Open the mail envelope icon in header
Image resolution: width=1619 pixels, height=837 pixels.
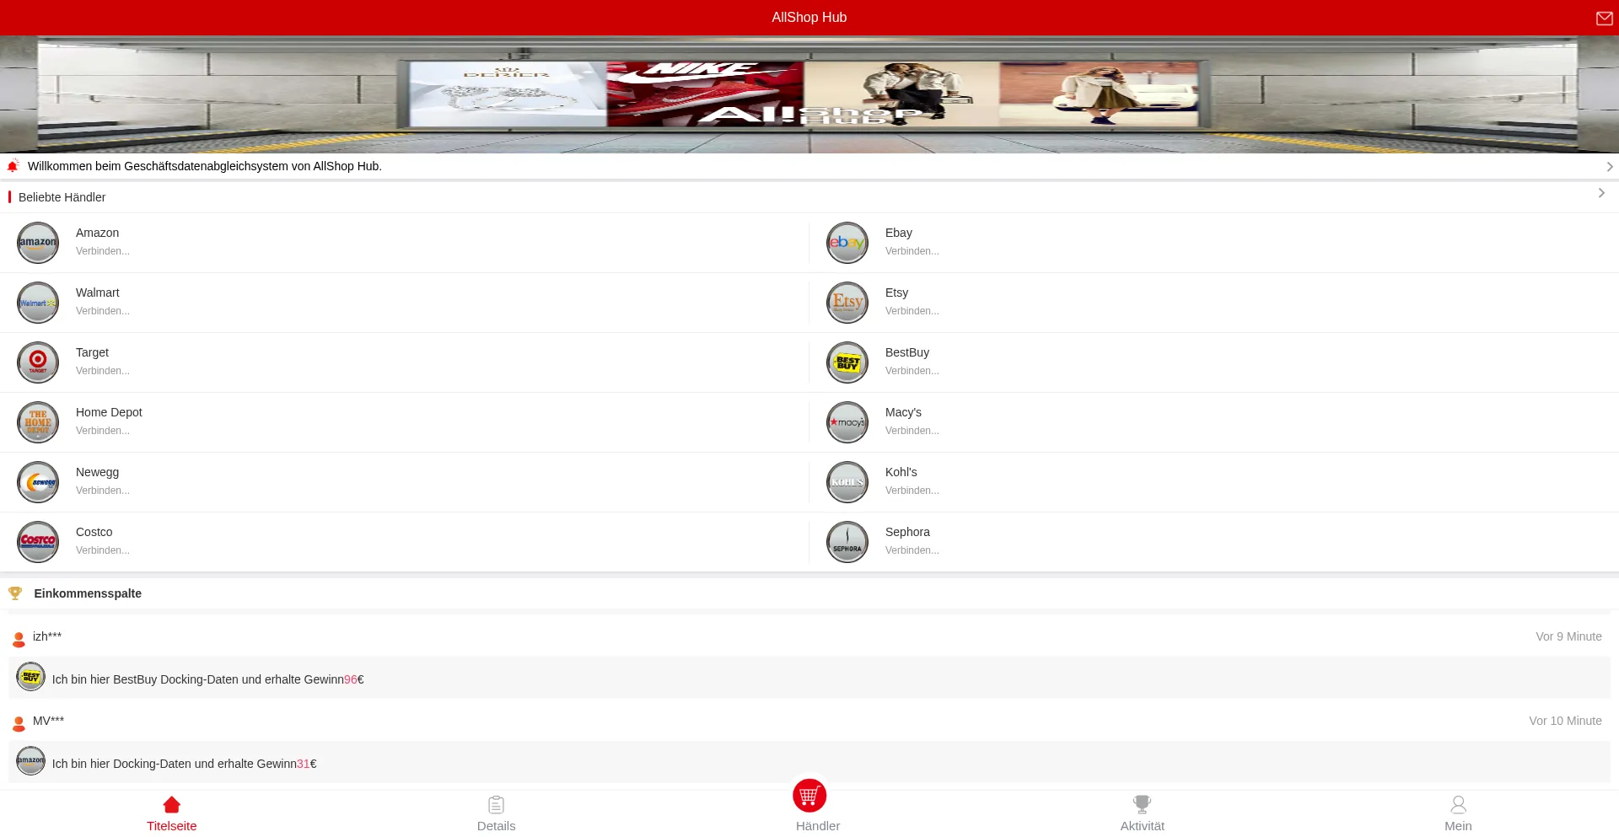1604,19
